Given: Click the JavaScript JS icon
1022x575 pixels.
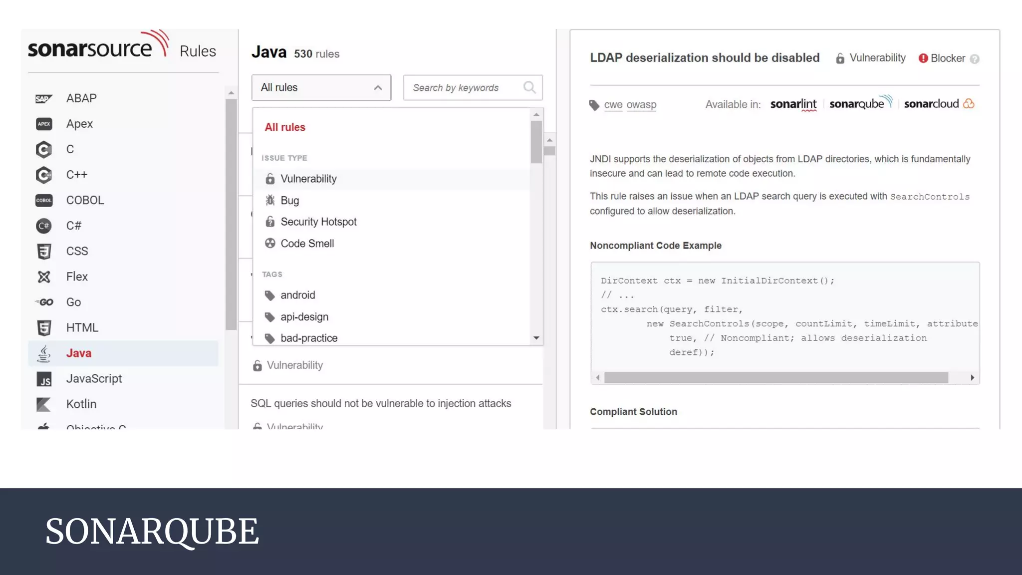Looking at the screenshot, I should coord(44,379).
